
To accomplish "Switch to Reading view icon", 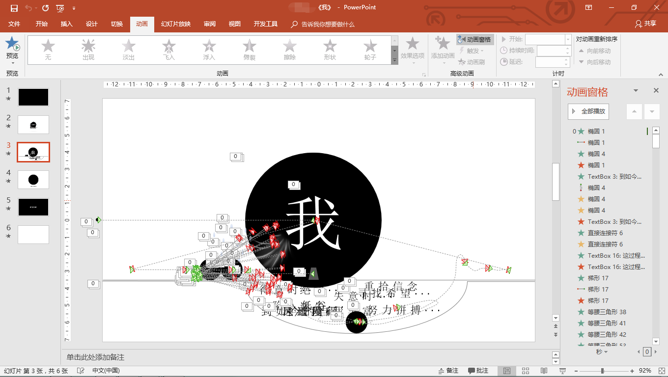I will point(544,371).
